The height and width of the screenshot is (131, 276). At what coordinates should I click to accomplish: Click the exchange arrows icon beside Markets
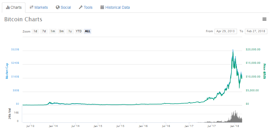pos(32,7)
